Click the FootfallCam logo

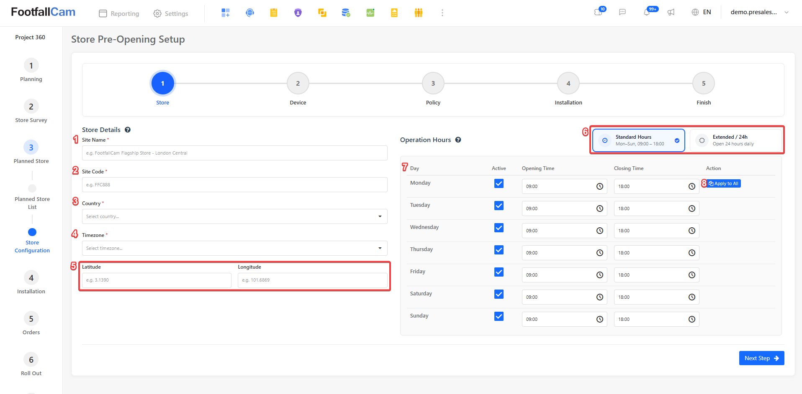pos(43,12)
